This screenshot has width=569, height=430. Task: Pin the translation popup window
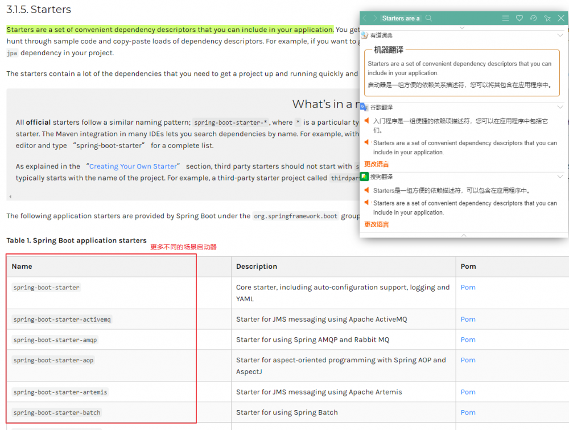click(547, 18)
